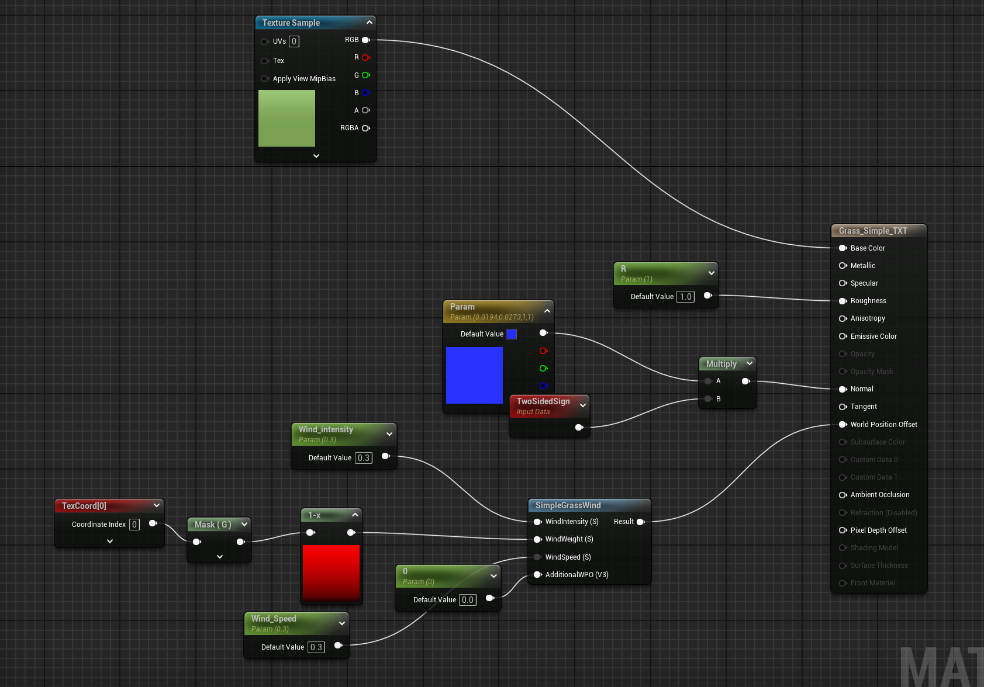Edit the 0 param Default Value 0.0 field
Image resolution: width=984 pixels, height=687 pixels.
(x=468, y=600)
